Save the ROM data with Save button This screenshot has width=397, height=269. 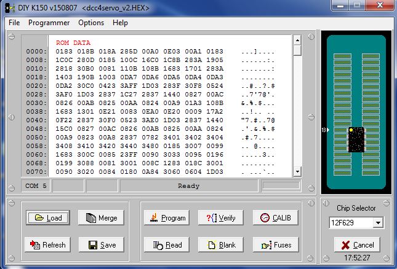pos(101,245)
